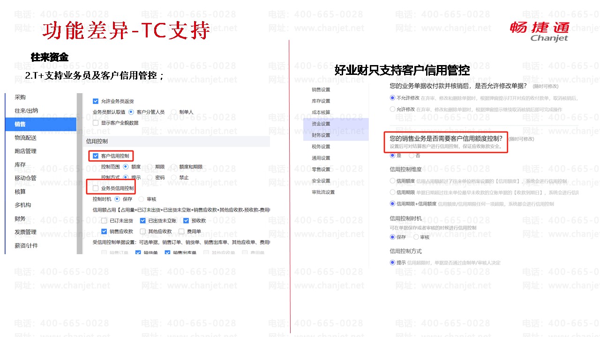Image resolution: width=600 pixels, height=337 pixels.
Task: Check the 已订未出货 checkbox
Action: point(104,220)
